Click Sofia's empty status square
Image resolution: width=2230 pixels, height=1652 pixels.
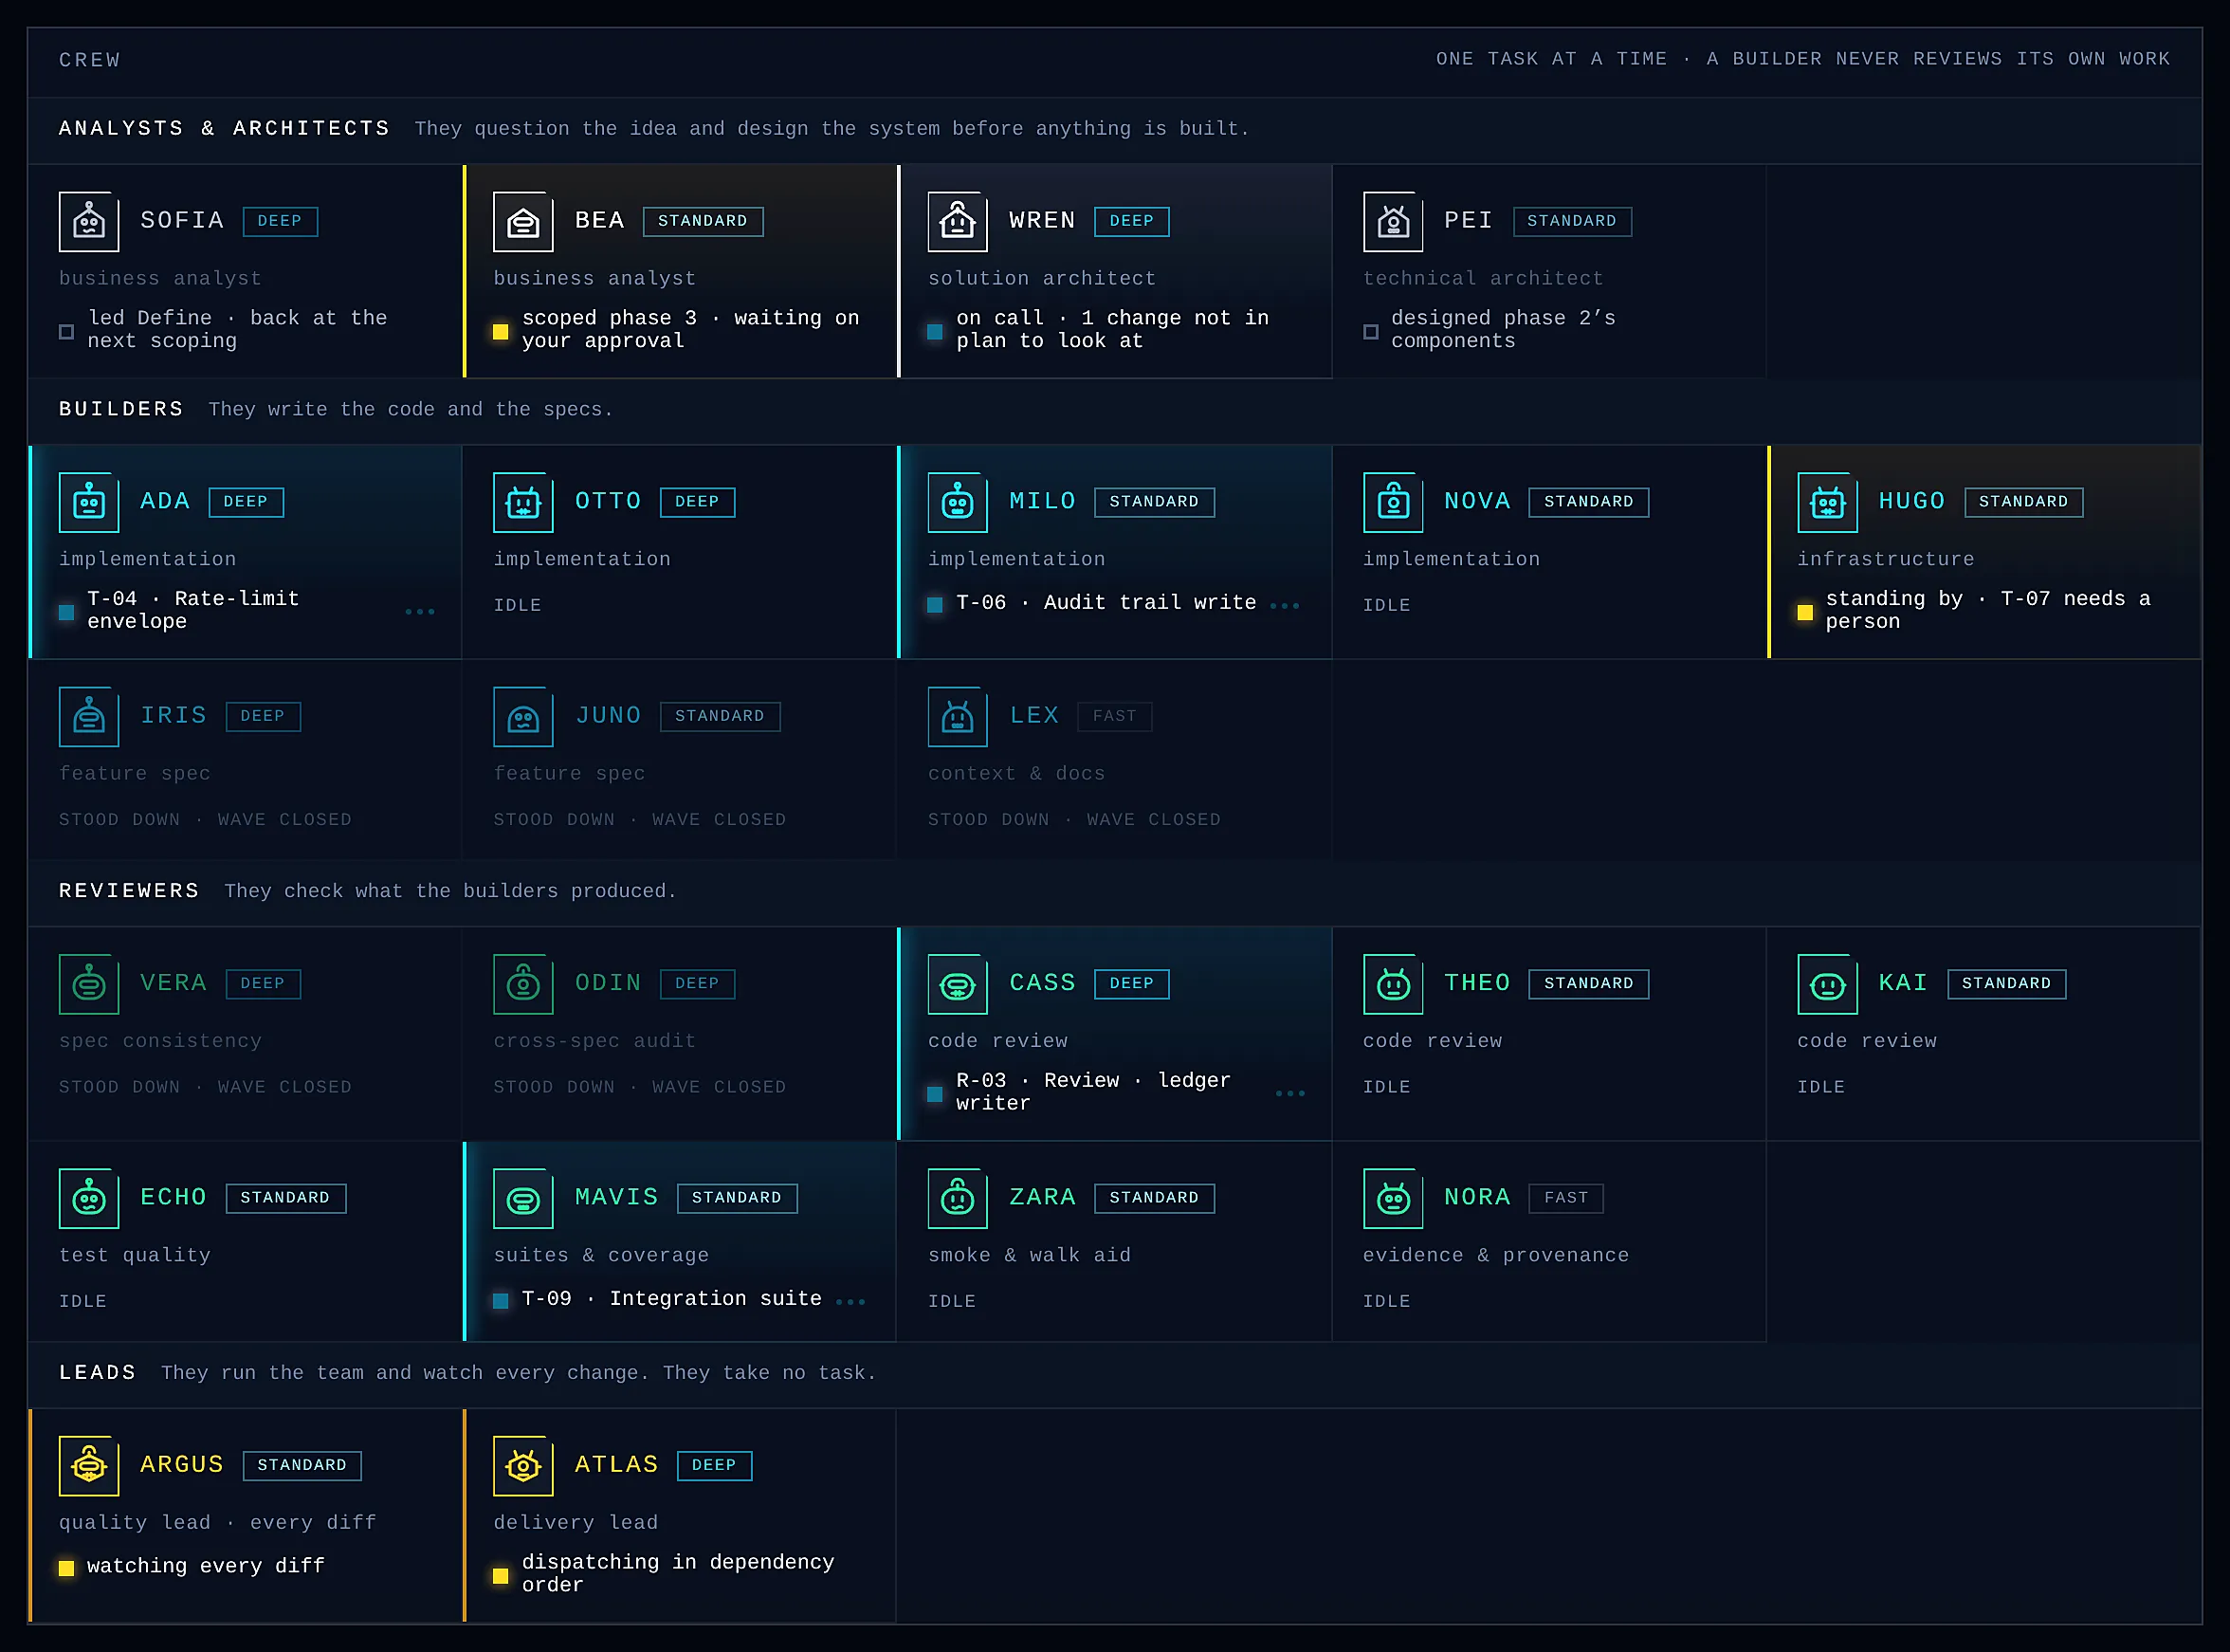pyautogui.click(x=67, y=332)
